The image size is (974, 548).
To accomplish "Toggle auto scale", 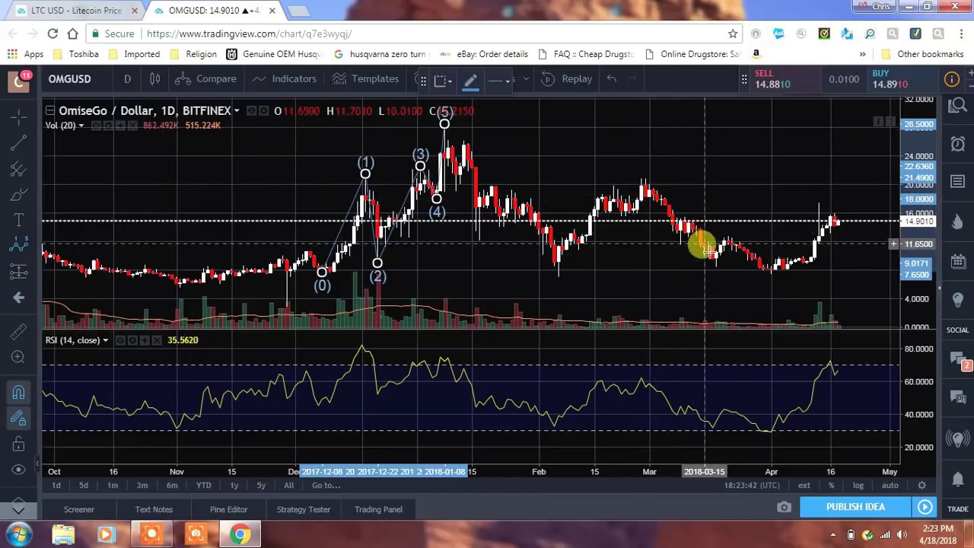I will pyautogui.click(x=890, y=486).
